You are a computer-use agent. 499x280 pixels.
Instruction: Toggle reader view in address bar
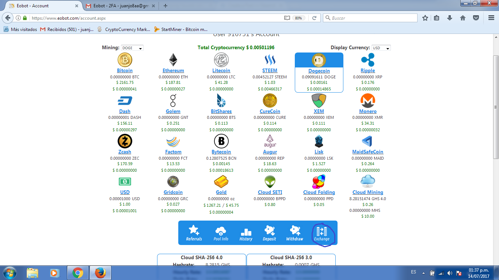click(287, 18)
